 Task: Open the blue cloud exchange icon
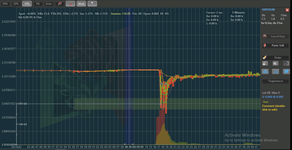click(x=265, y=71)
